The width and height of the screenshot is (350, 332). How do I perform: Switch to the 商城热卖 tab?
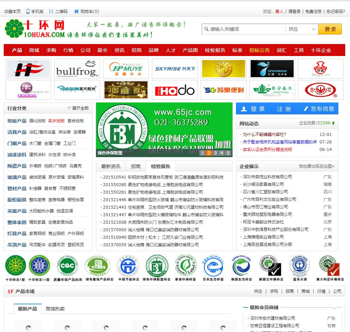point(55,309)
